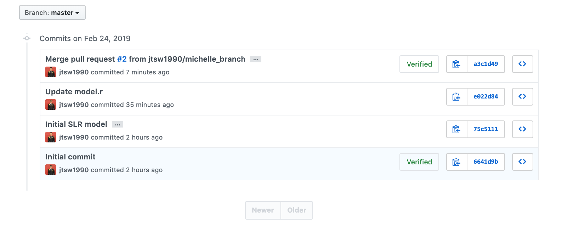This screenshot has height=243, width=568.
Task: Open commit e022d84
Action: pos(486,96)
